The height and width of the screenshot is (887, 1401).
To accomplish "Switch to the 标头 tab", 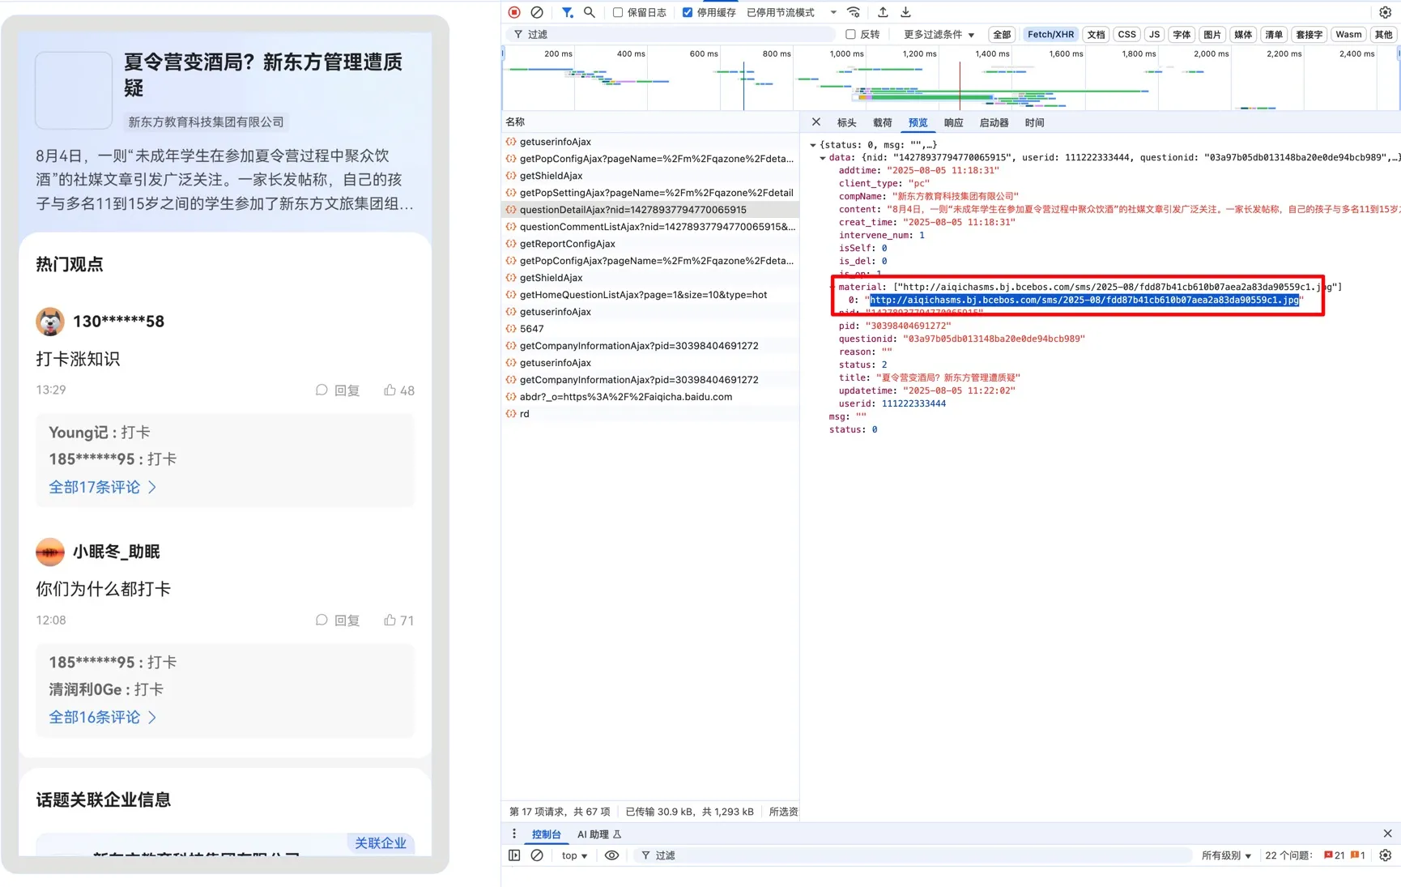I will coord(846,122).
